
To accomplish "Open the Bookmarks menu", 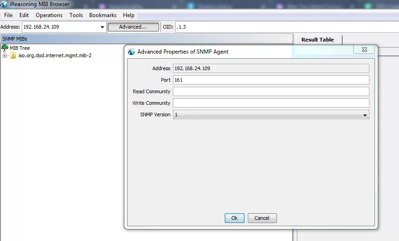I will 103,15.
